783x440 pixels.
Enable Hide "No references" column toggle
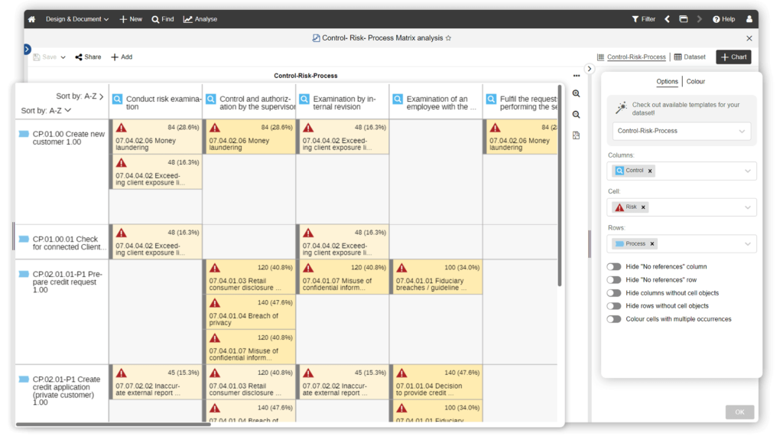tap(613, 267)
